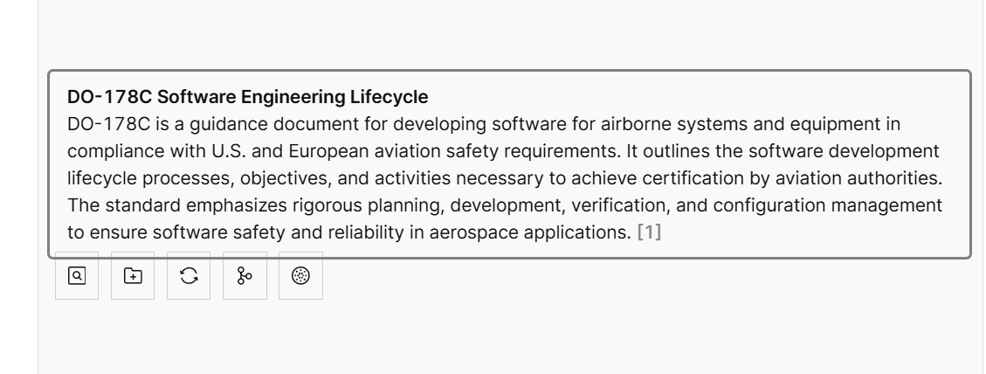Click the circular refresh arrows icon

point(189,276)
